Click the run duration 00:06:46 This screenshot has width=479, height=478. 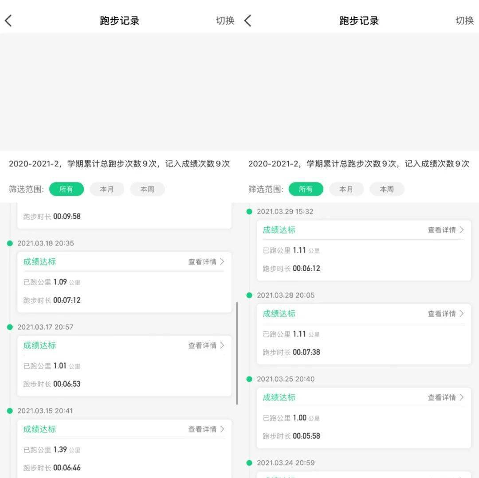pos(67,468)
